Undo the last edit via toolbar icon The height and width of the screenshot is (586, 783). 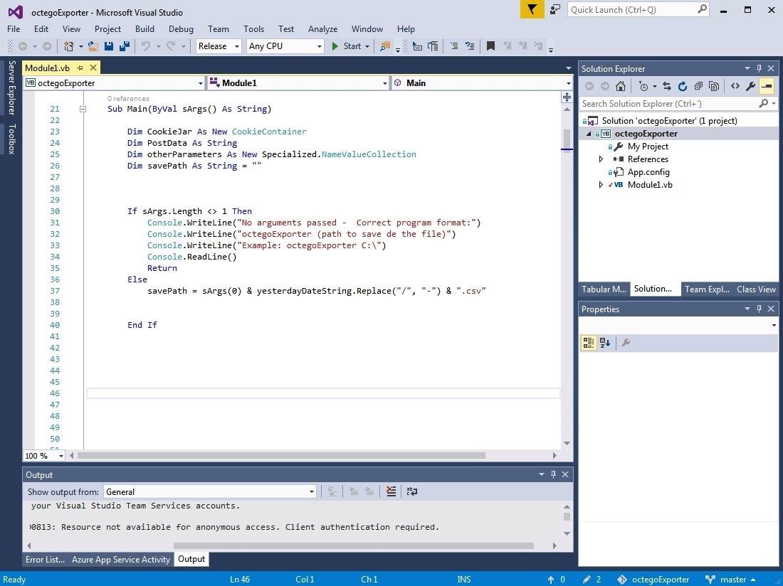click(x=146, y=46)
